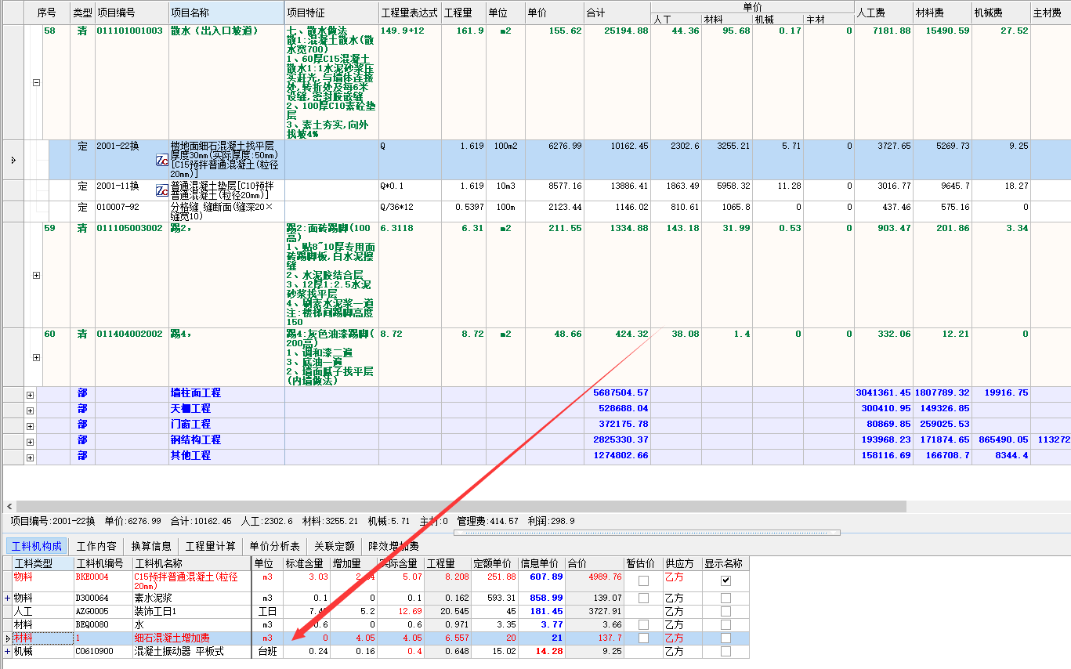Switch to the 工程量计算 tab
Image resolution: width=1071 pixels, height=669 pixels.
[x=210, y=546]
